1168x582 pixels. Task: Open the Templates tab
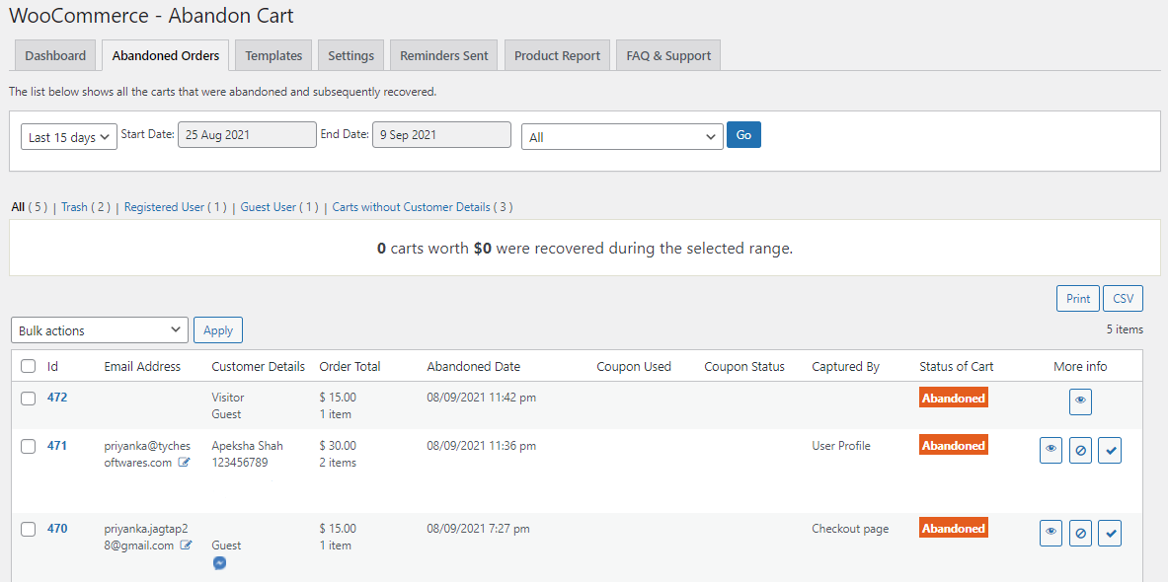273,56
